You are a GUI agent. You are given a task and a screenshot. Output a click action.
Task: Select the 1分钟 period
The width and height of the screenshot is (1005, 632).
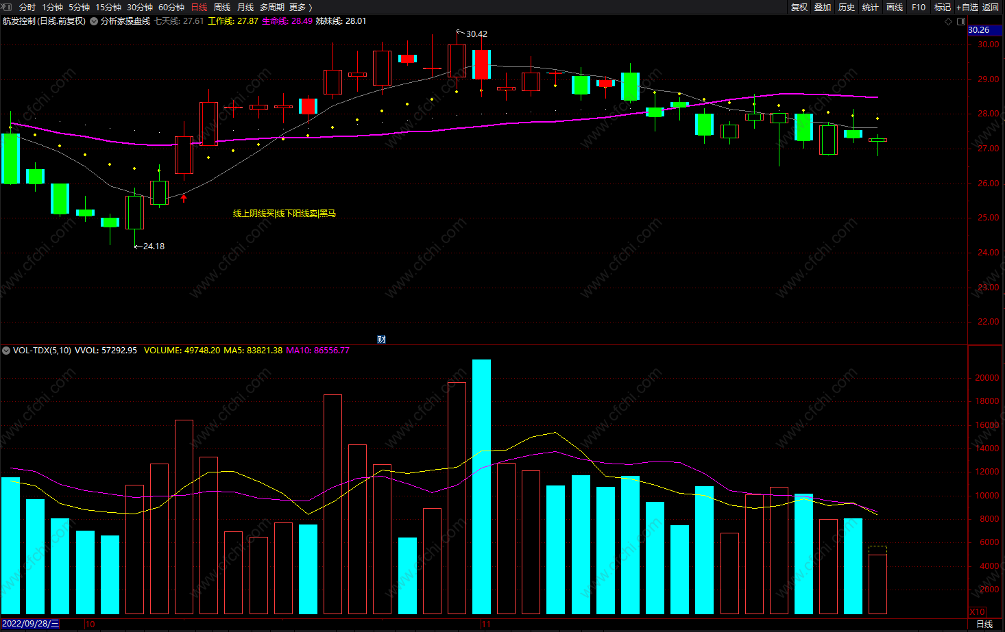(52, 7)
